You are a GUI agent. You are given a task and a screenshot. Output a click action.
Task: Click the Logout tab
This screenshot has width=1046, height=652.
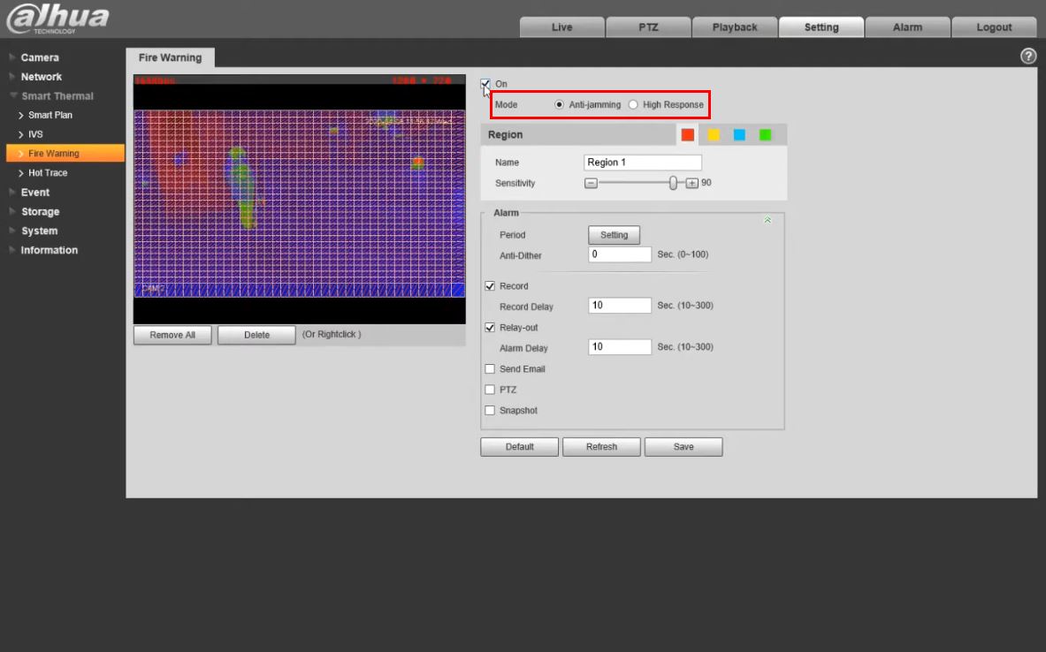[994, 27]
